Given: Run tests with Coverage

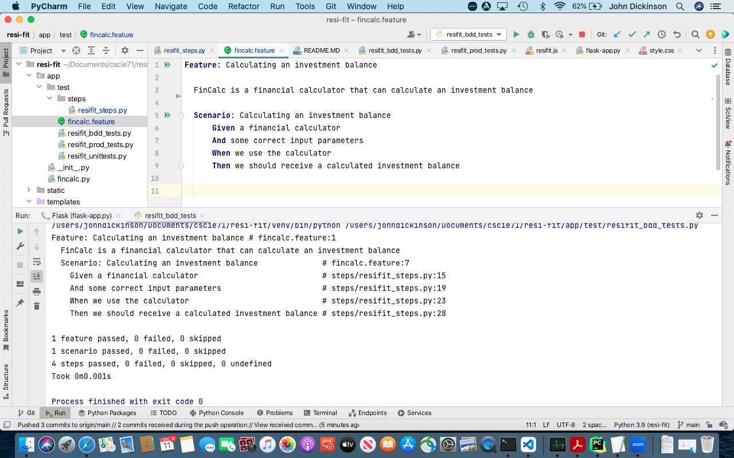Looking at the screenshot, I should [545, 34].
